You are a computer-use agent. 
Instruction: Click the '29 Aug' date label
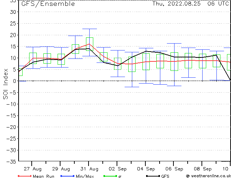point(61,169)
